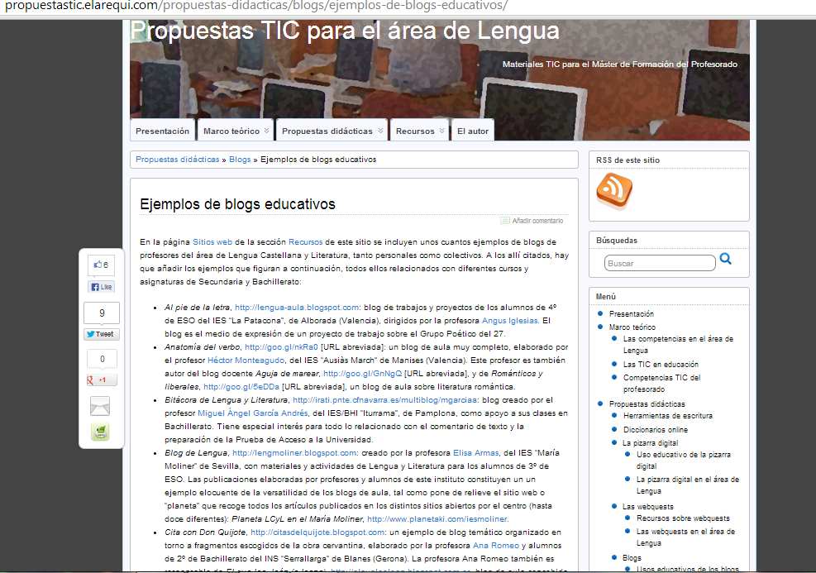Select Blogs in the sidebar Menú
Viewport: 816px width, 573px height.
632,558
